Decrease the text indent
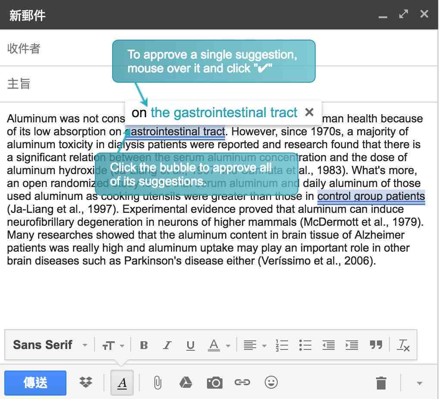 (x=329, y=345)
